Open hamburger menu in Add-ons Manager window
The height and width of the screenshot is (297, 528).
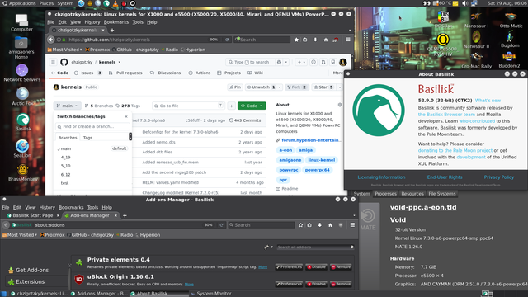pyautogui.click(x=352, y=225)
